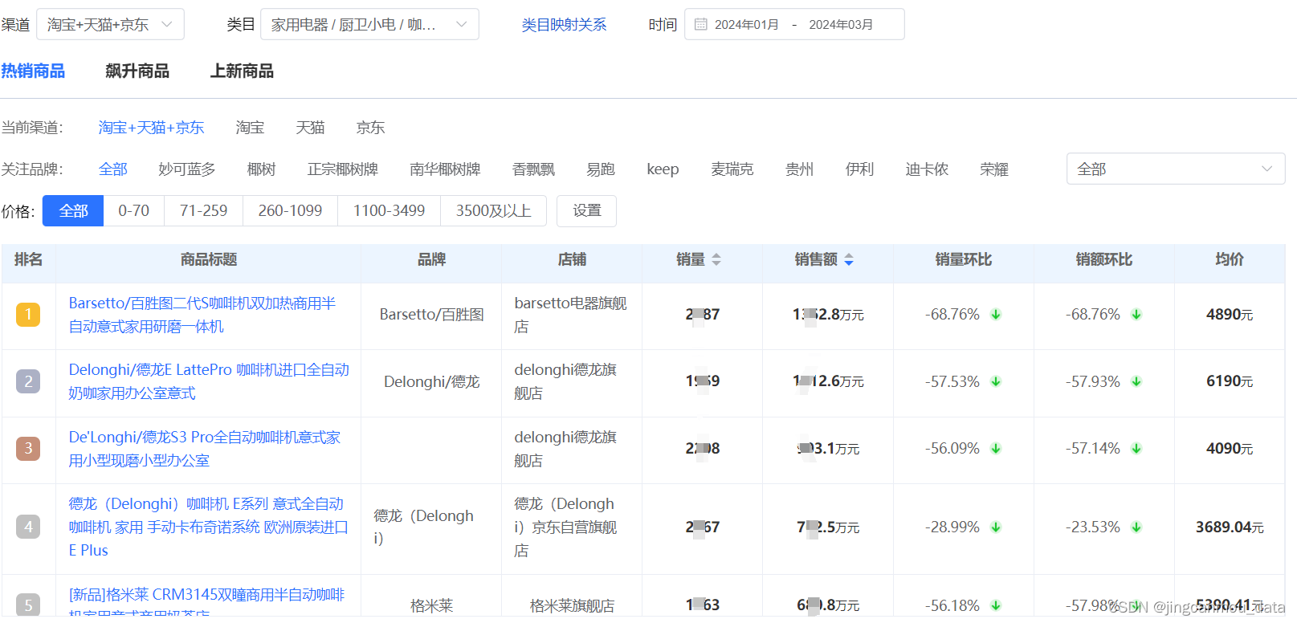Filter by brand 荣耀
Viewport: 1297px width, 623px height.
tap(994, 169)
